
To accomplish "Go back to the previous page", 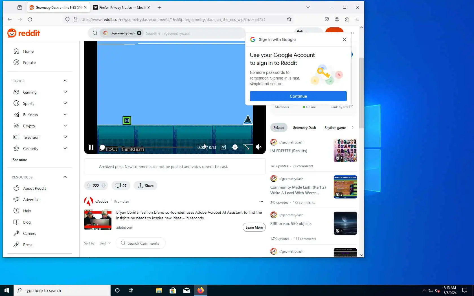I will 10,19.
